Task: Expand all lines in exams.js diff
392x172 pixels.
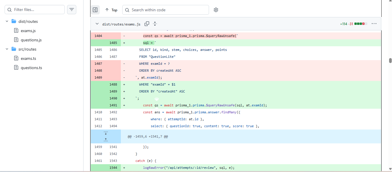Action: (155, 24)
